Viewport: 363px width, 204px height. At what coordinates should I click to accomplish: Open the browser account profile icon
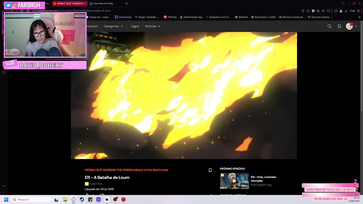coord(341,11)
